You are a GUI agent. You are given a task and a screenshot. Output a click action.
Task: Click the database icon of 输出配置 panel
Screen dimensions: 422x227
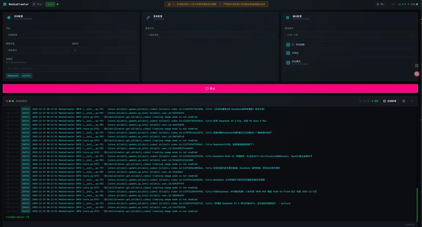(287, 18)
